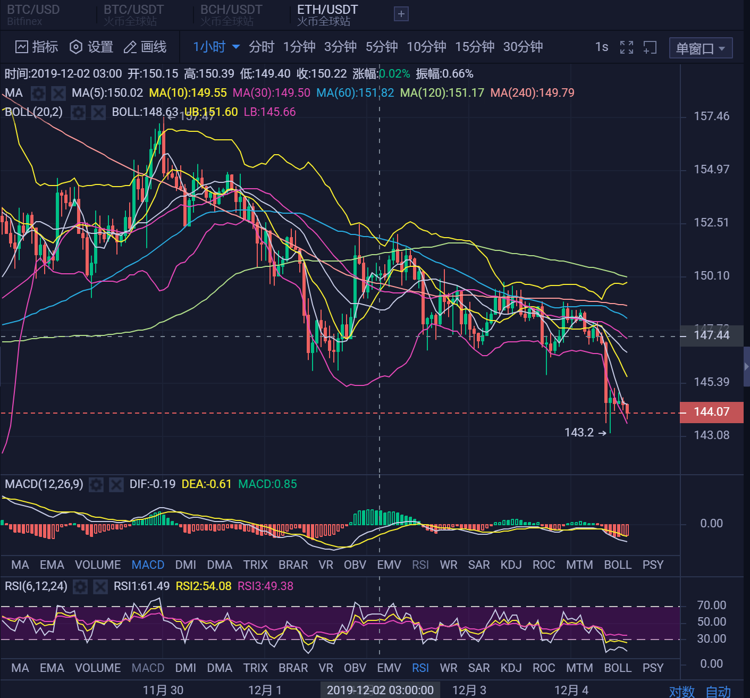The image size is (750, 698).
Task: Choose MACD in the MACD panel row
Action: 148,565
